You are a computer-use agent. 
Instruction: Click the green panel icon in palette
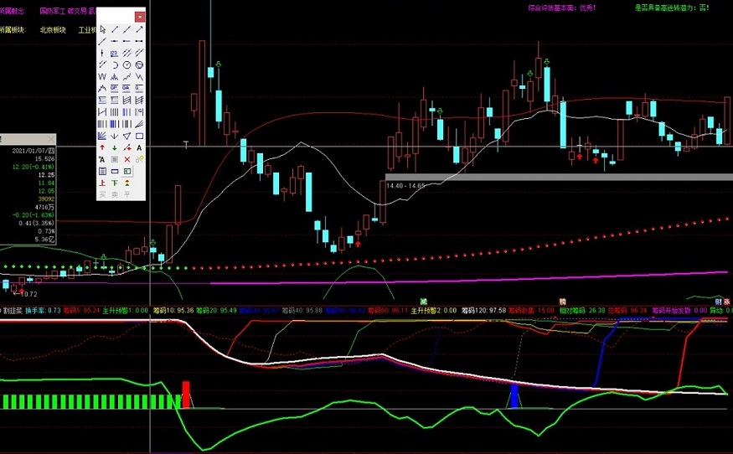click(x=126, y=171)
